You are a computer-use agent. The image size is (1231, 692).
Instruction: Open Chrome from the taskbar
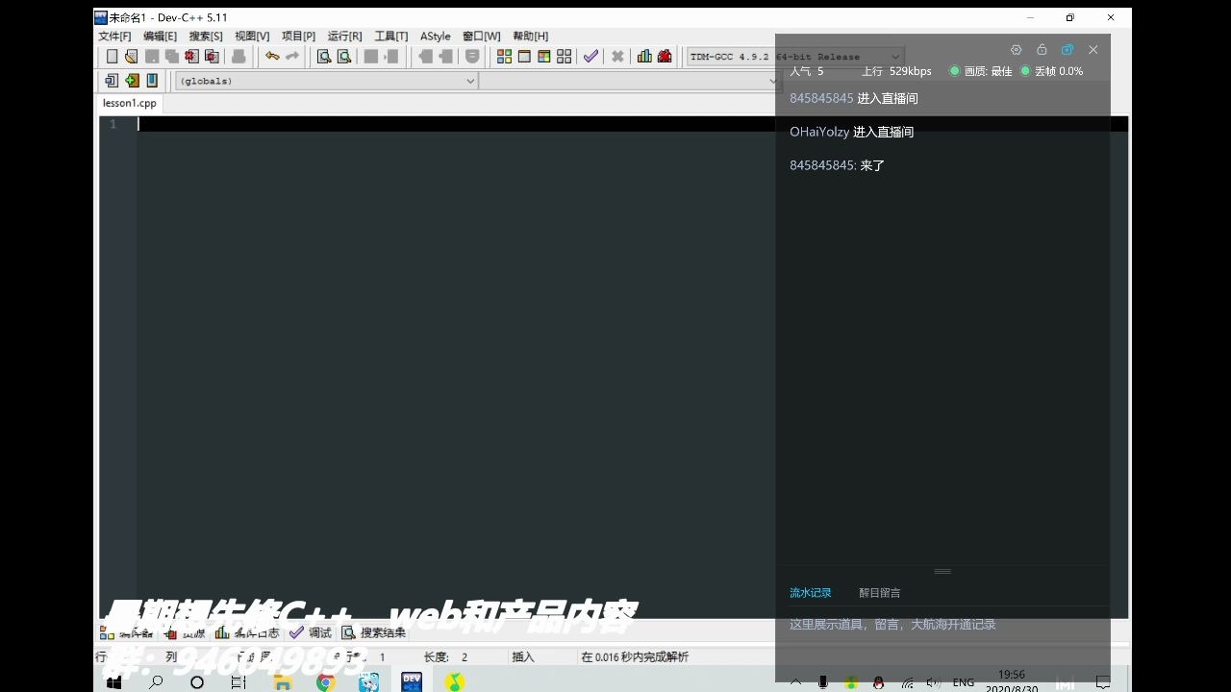[x=326, y=682]
